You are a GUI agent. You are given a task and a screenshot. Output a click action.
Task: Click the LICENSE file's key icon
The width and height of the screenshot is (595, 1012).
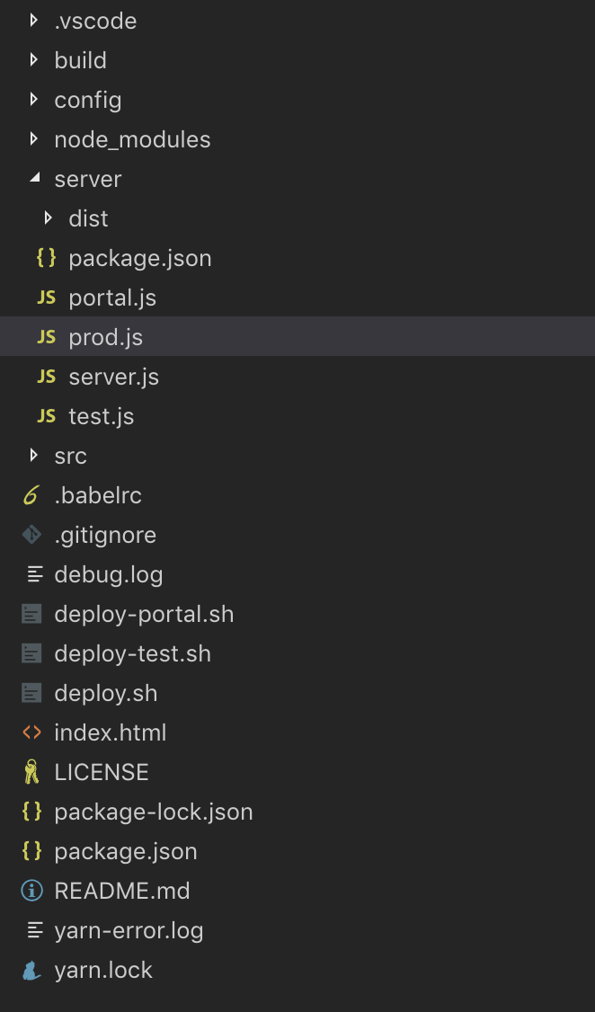pyautogui.click(x=31, y=772)
